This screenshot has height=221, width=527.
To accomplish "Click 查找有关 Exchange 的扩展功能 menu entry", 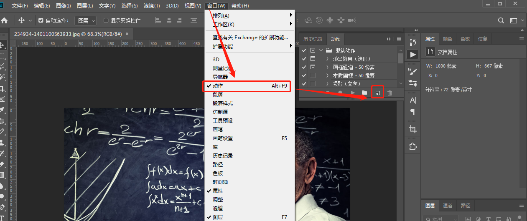I will (x=250, y=38).
